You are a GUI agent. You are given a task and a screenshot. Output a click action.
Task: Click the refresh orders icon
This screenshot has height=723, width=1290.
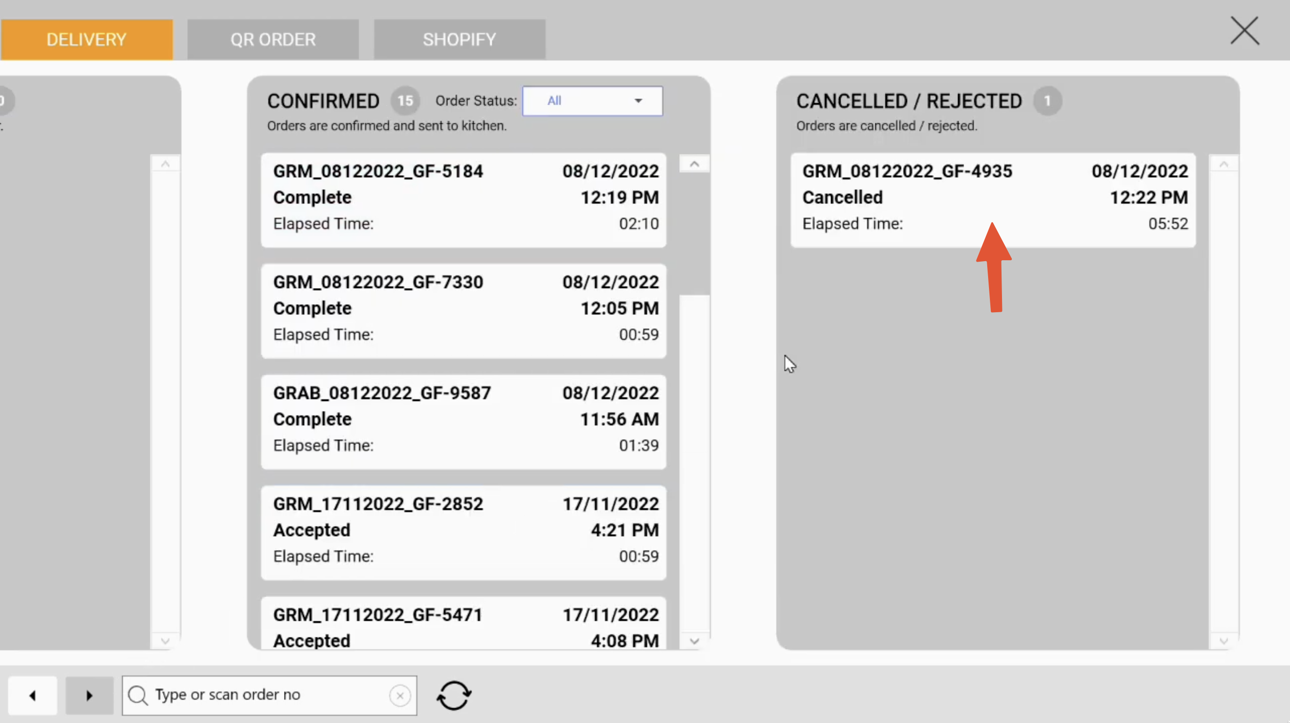pos(454,695)
